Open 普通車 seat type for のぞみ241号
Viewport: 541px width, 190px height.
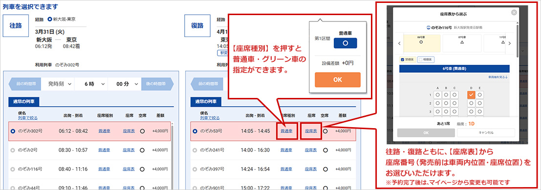click(x=286, y=151)
